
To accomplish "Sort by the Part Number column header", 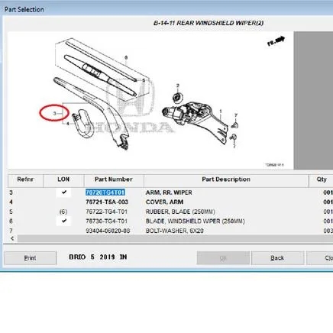I will coord(114,180).
